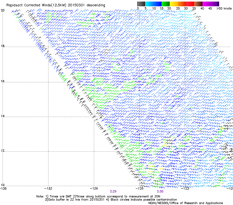Screen dimensions: 233x205
Task: Click the longitude axis label '-123'
Action: point(185,189)
